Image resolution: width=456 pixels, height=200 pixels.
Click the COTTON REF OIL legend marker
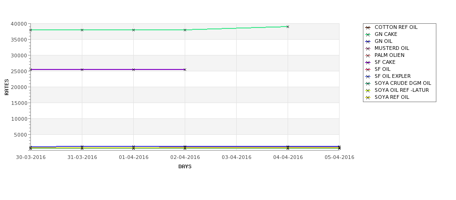point(368,28)
